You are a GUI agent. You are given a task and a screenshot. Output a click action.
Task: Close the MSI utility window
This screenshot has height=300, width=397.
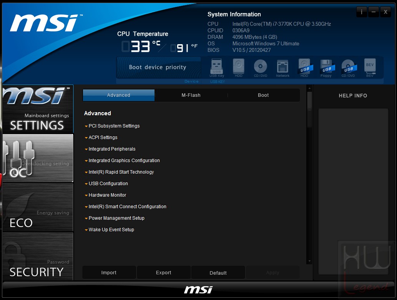click(385, 12)
